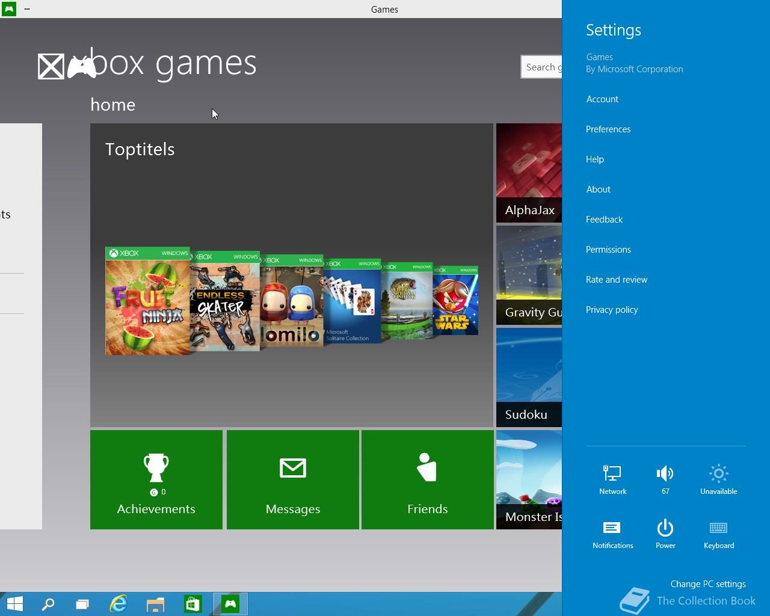Open the Messages tile
770x616 pixels.
click(x=293, y=479)
